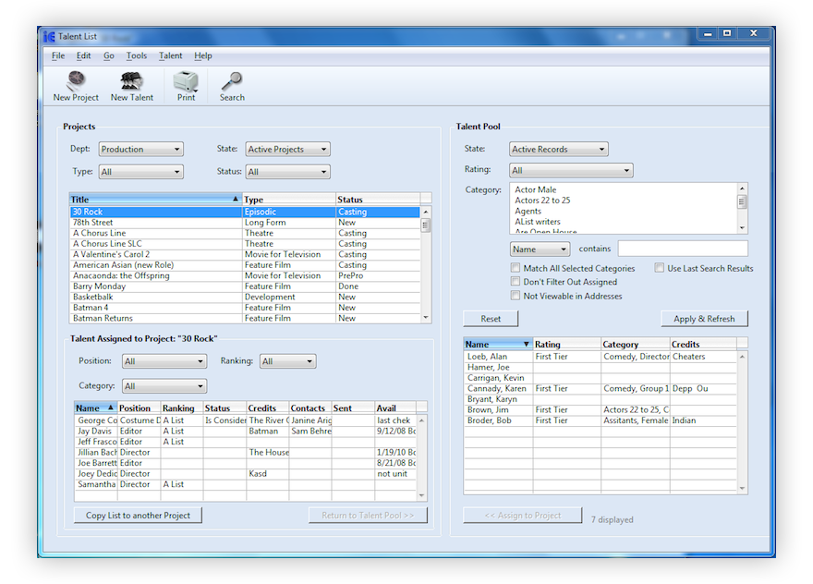Open the Edit menu

pos(83,55)
